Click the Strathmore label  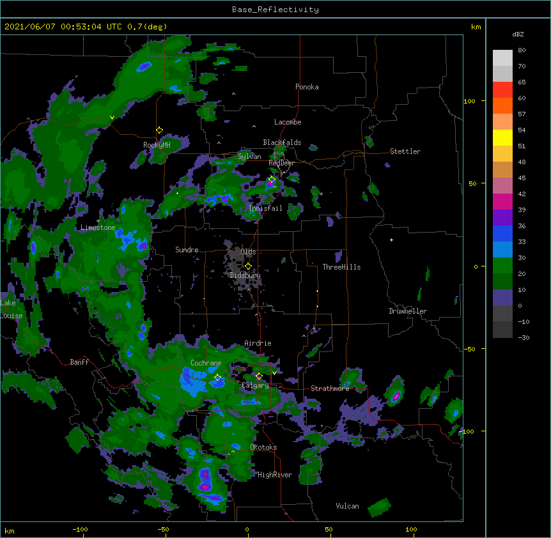point(330,388)
